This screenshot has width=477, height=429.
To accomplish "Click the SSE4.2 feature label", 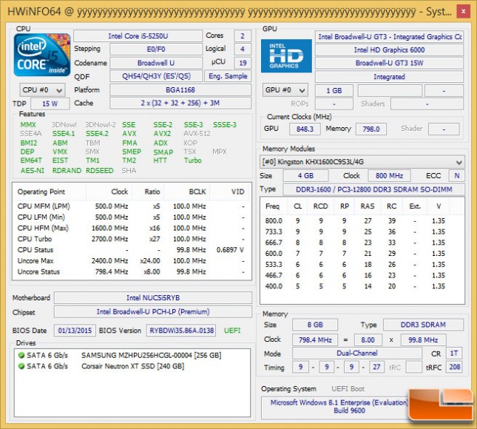I will click(x=97, y=134).
